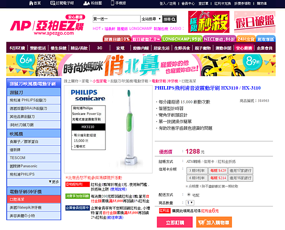Screen dimensions: 285x230
Task: Open the home icon link 首頁
Action: (35, 3)
